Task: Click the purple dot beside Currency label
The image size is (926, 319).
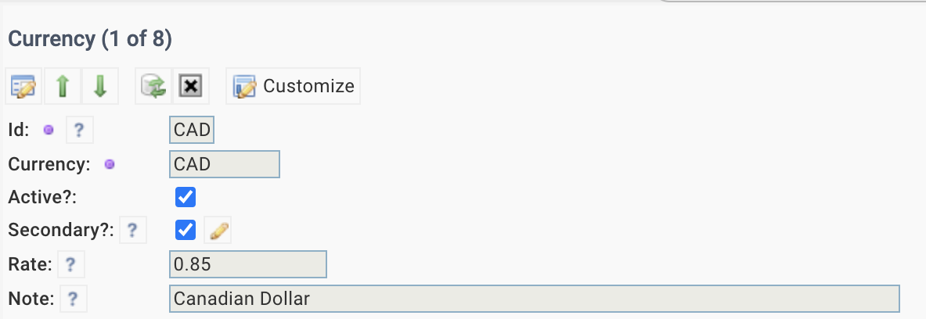Action: [110, 164]
